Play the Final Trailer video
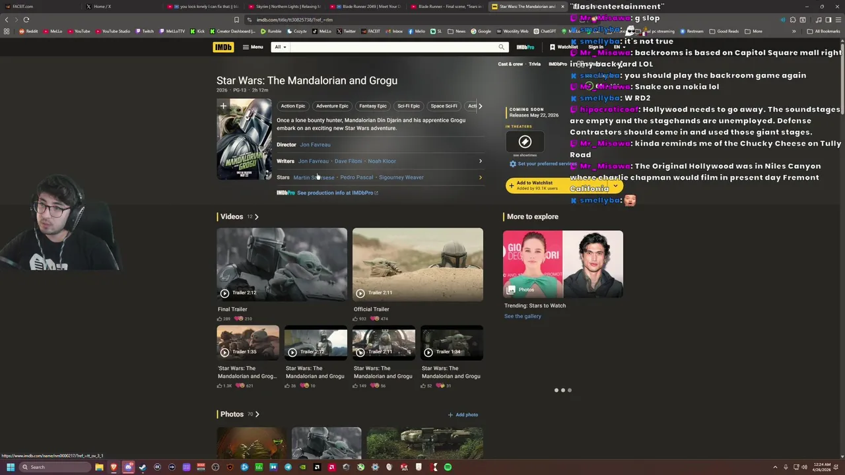Image resolution: width=845 pixels, height=475 pixels. pyautogui.click(x=282, y=265)
